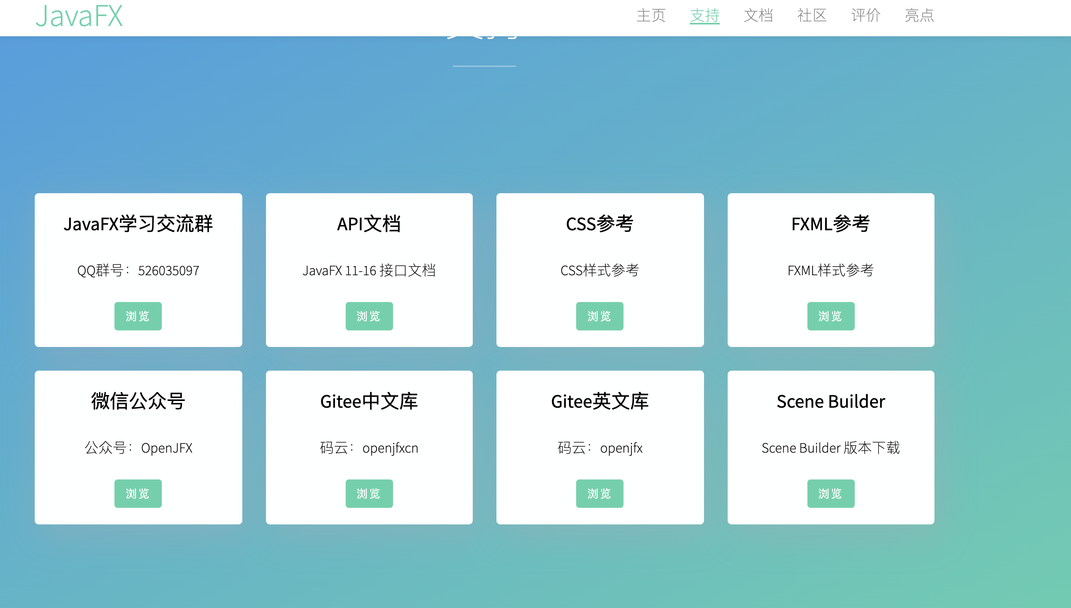1071x608 pixels.
Task: Click the FXML样式参考 description text
Action: click(x=831, y=270)
